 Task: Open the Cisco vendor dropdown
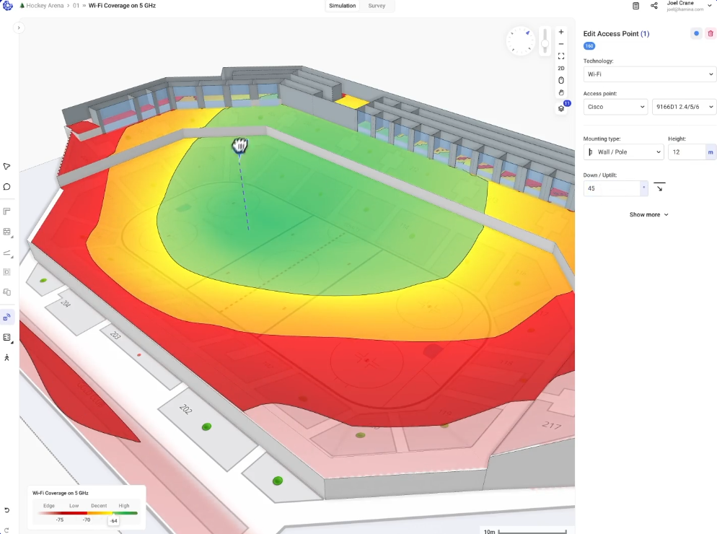tap(615, 107)
